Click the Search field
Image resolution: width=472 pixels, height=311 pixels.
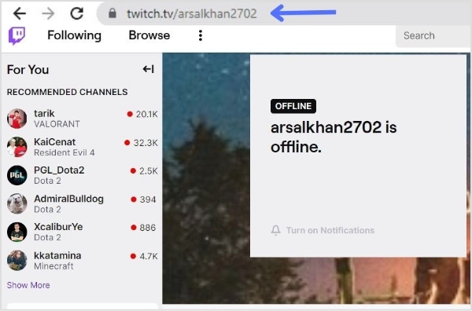pos(433,36)
